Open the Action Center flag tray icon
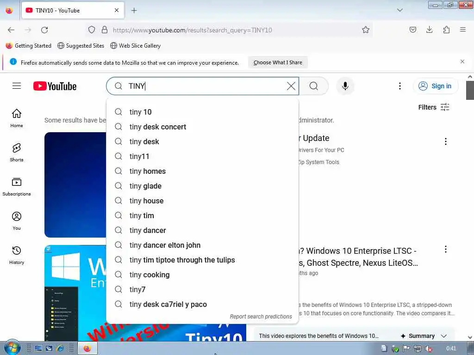474x355 pixels. coord(406,349)
